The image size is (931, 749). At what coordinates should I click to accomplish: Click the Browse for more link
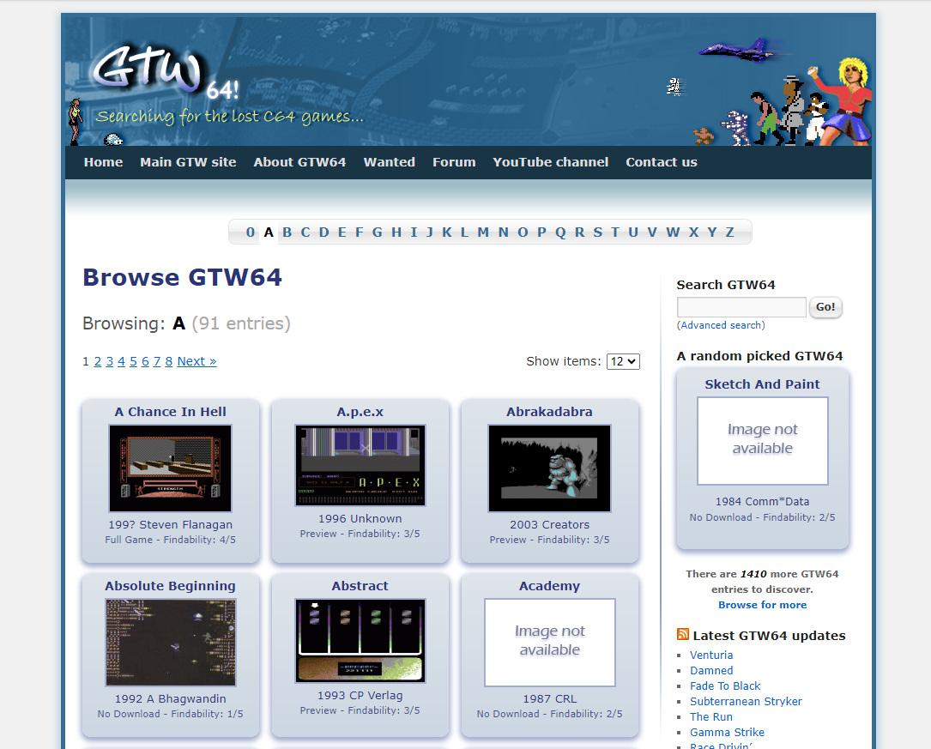pos(762,605)
